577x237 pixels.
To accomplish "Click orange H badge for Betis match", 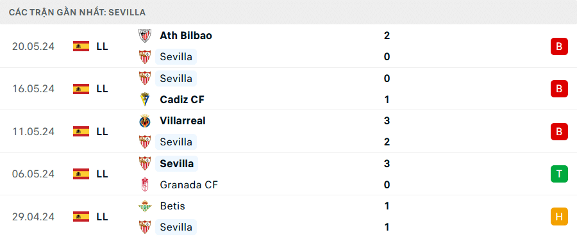I will (x=559, y=217).
